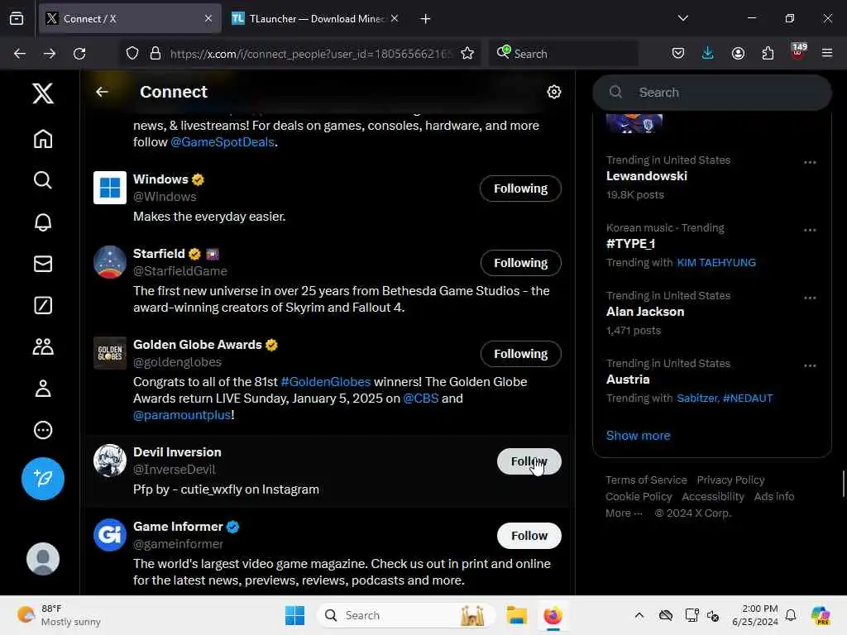Open Messages envelope in sidebar

(x=43, y=264)
